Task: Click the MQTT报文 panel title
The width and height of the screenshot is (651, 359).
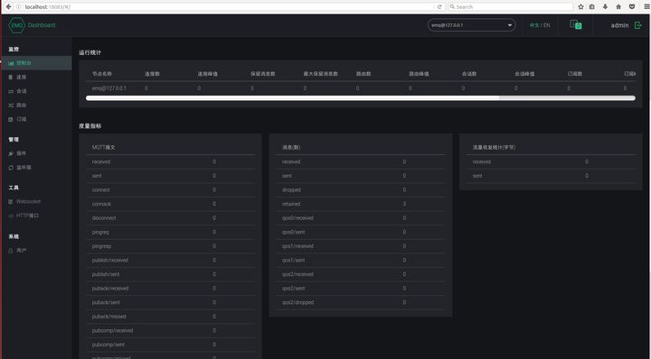Action: (103, 147)
